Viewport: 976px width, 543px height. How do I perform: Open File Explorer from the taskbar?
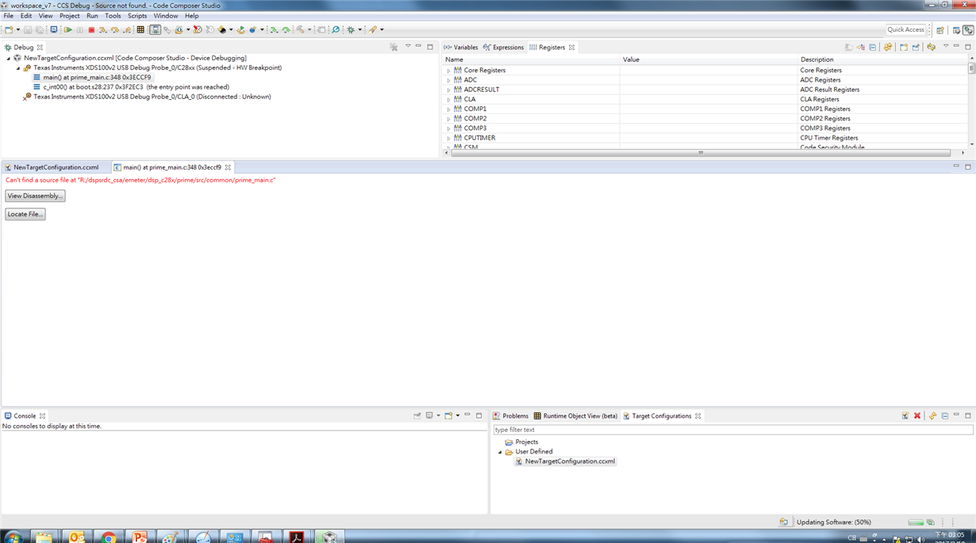point(44,537)
